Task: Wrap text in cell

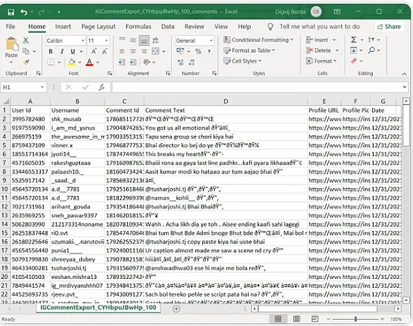Action: (x=155, y=40)
